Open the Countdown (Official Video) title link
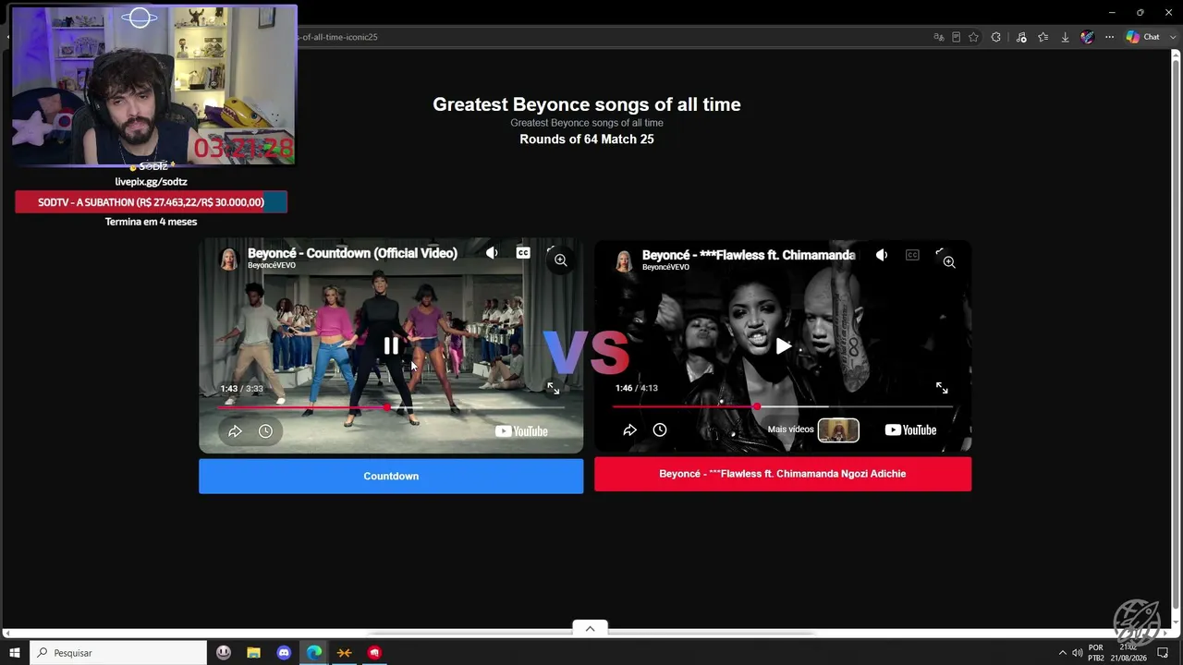The width and height of the screenshot is (1183, 665). point(352,253)
